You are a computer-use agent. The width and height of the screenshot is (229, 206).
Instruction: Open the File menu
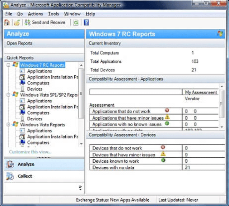coord(9,14)
